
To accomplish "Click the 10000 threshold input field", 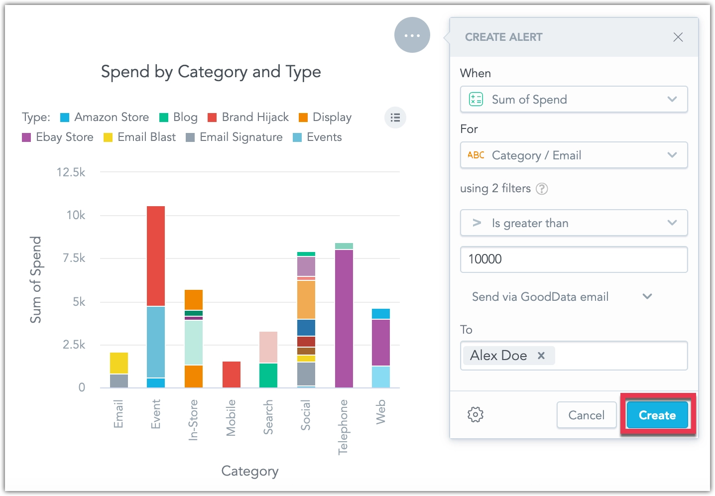I will click(x=574, y=259).
